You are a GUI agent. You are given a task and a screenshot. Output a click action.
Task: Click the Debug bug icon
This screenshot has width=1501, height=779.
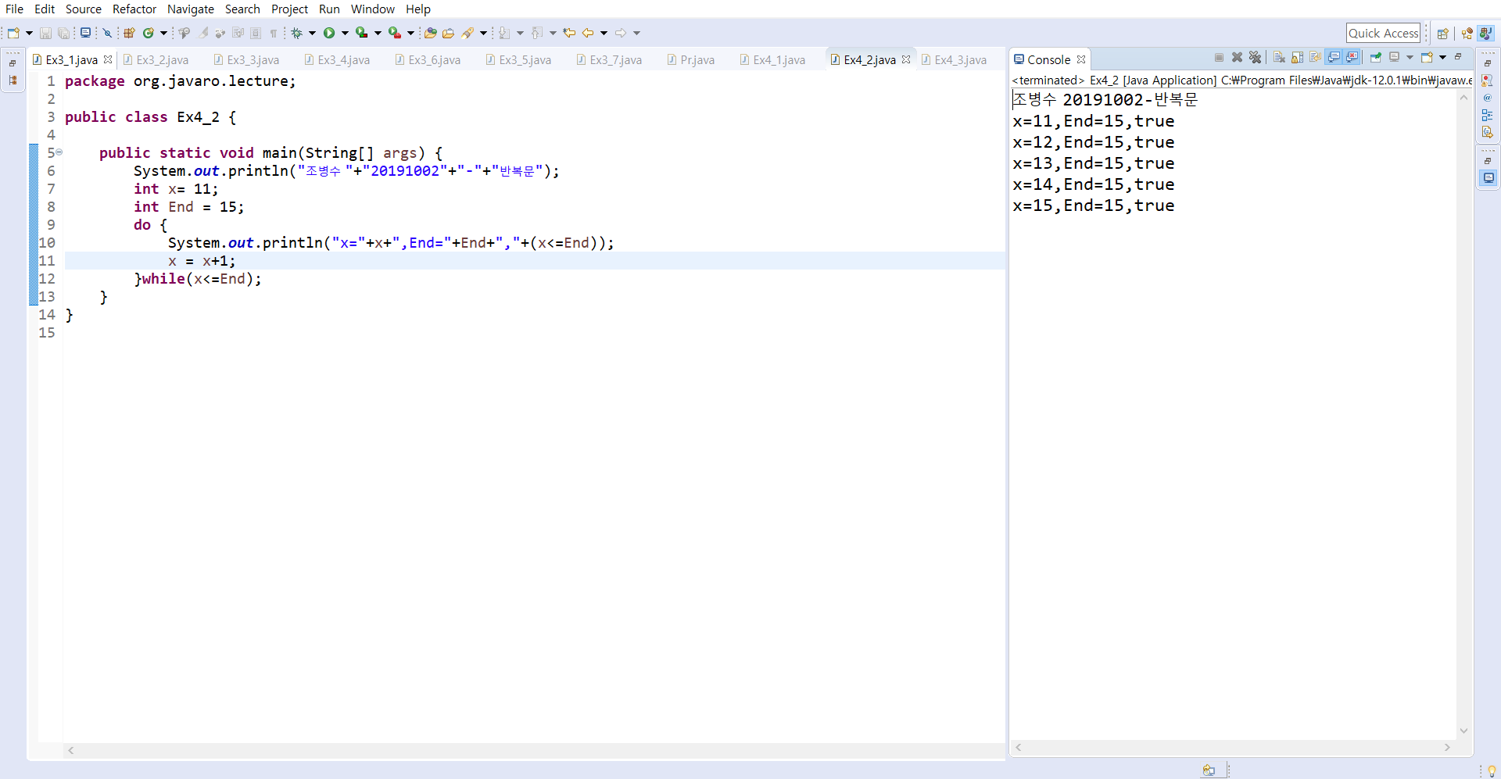point(297,33)
